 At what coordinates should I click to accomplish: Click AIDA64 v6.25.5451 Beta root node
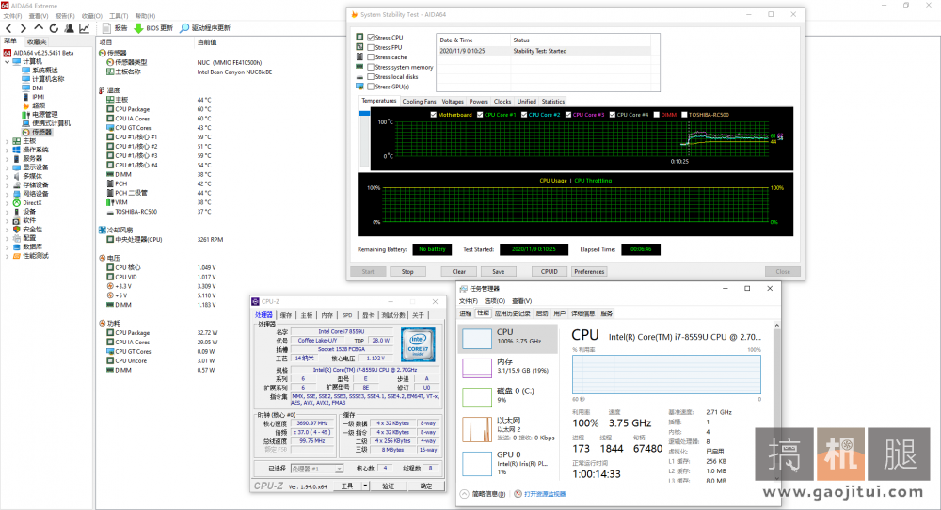[x=39, y=53]
